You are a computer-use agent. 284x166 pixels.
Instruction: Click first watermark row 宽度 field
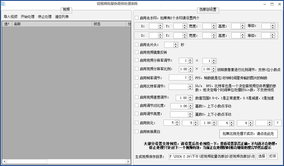pos(209,26)
